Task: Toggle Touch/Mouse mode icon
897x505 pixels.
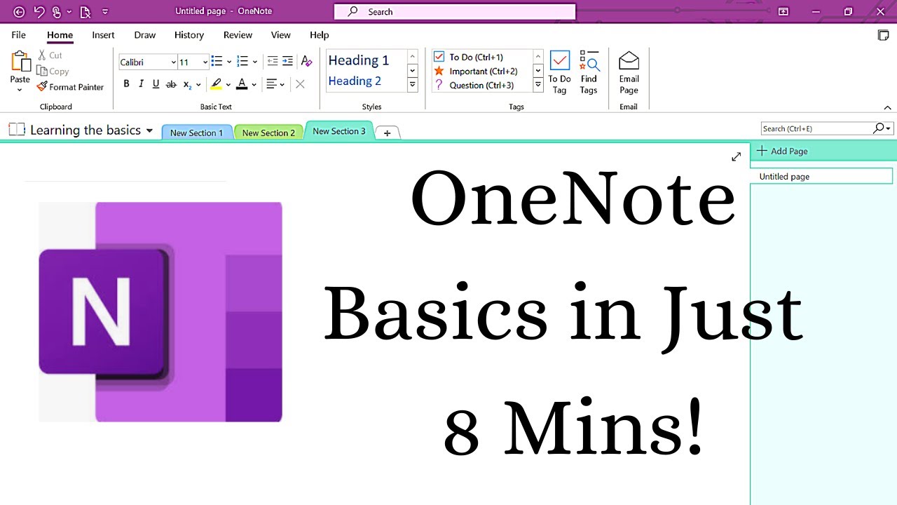Action: [56, 12]
